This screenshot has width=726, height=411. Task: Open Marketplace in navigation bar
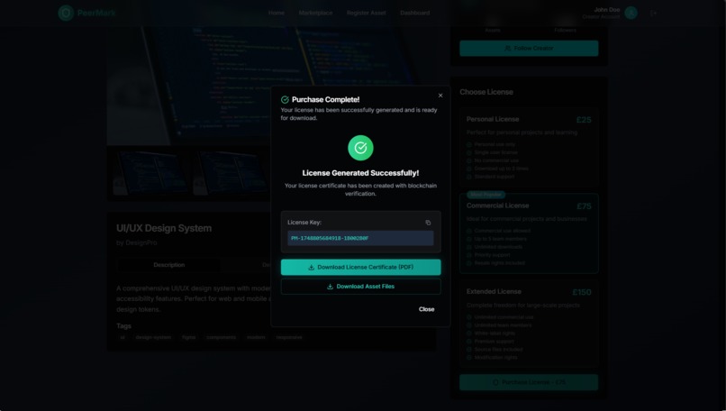coord(315,13)
